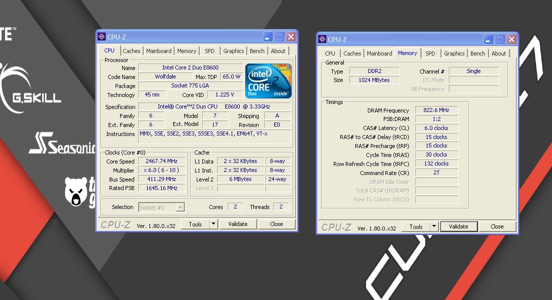
Task: Click Cycle Time tRAS value 30 clocks
Action: coord(436,154)
